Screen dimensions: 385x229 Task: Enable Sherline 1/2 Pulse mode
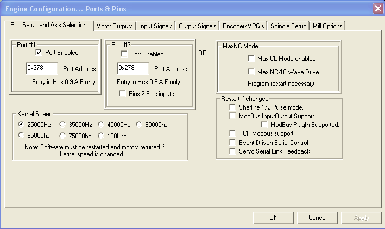pos(233,107)
